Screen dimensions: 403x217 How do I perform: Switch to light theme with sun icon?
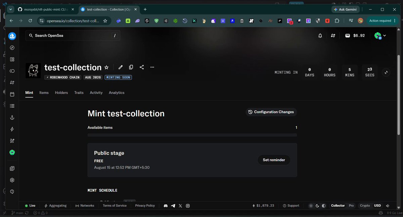(x=311, y=206)
